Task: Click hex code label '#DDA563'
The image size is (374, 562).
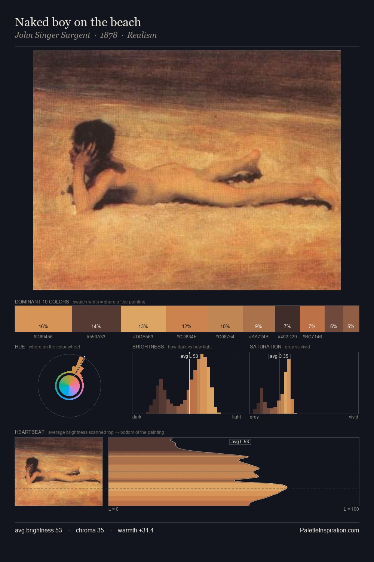Action: [143, 336]
